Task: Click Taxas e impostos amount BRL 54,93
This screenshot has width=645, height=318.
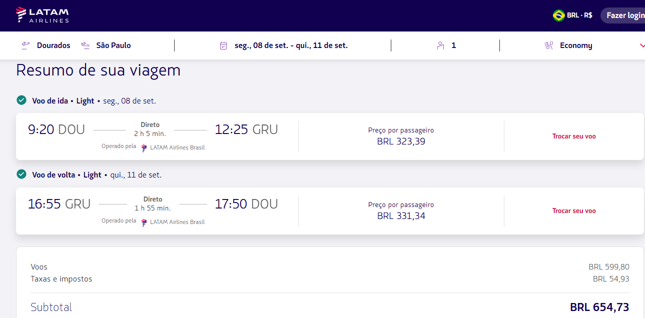Action: (611, 279)
